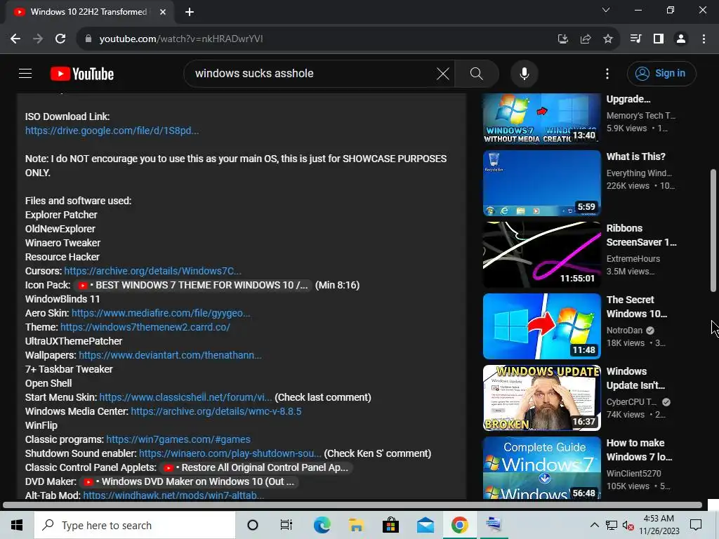Open Start Menu Skin classicshell link

185,397
